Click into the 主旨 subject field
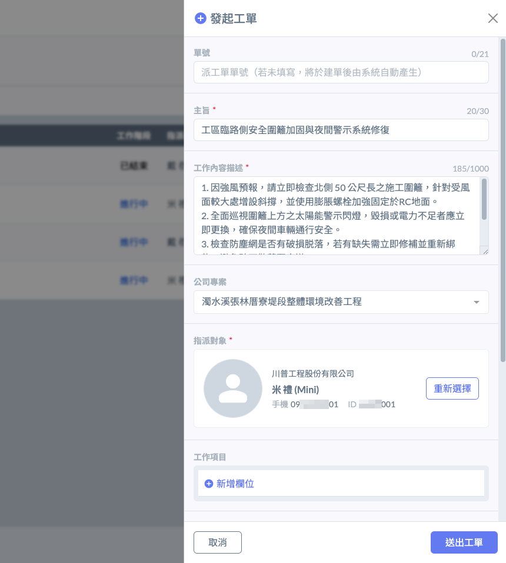506x563 pixels. (x=341, y=130)
